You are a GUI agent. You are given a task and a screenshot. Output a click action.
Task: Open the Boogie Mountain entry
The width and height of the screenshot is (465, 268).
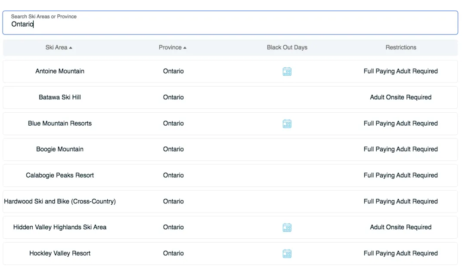coord(60,149)
